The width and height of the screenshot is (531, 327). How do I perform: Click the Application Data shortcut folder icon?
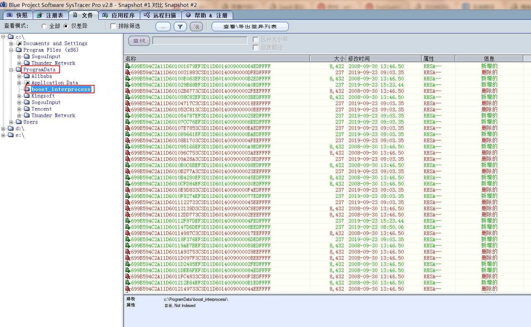pos(27,83)
